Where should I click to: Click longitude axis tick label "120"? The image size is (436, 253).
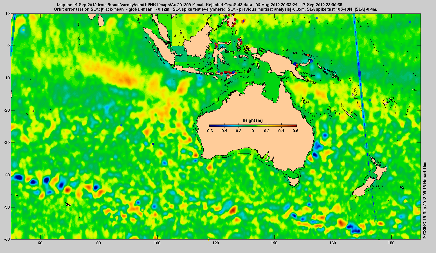216,243
